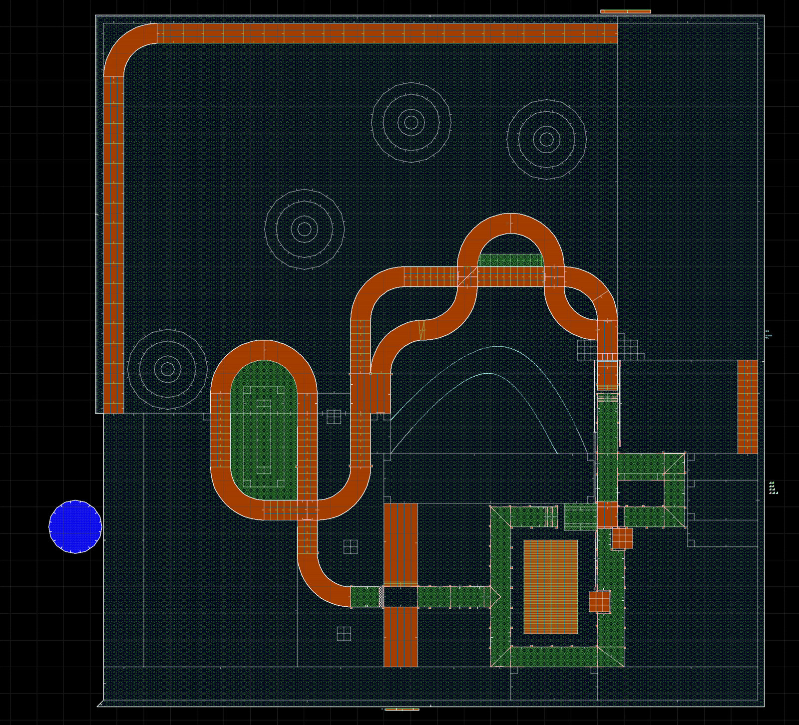
Task: Click the tiny text marks outside upper-right frame
Action: click(769, 334)
